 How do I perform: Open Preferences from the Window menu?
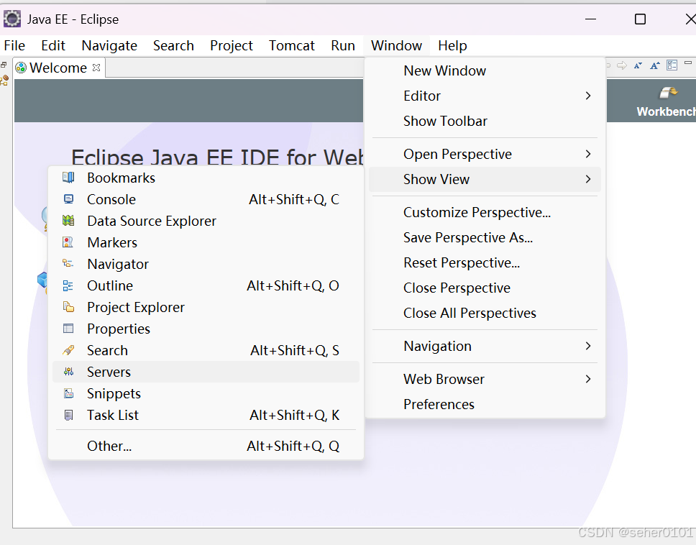tap(485, 404)
